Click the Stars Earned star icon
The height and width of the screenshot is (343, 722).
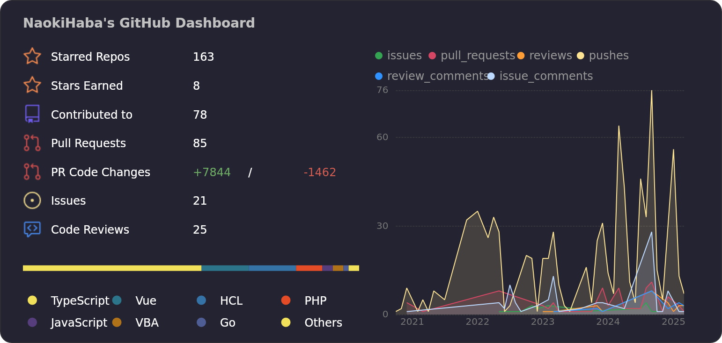(32, 85)
